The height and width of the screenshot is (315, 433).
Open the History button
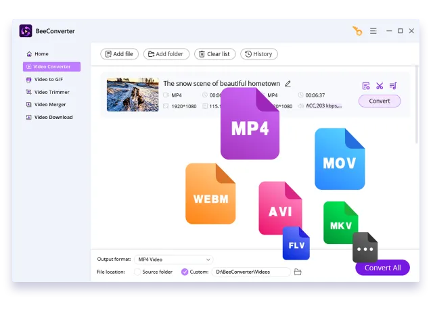coord(258,54)
